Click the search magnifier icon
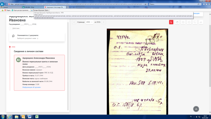This screenshot has width=211, height=119. (x=198, y=4)
